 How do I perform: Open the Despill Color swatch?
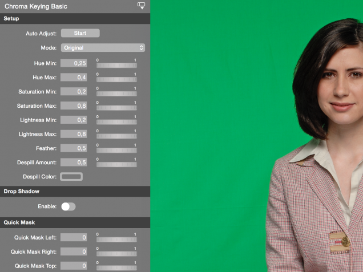point(71,177)
